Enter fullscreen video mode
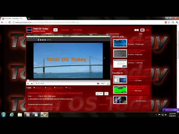Viewport: 179px width, 134px height. [108, 84]
